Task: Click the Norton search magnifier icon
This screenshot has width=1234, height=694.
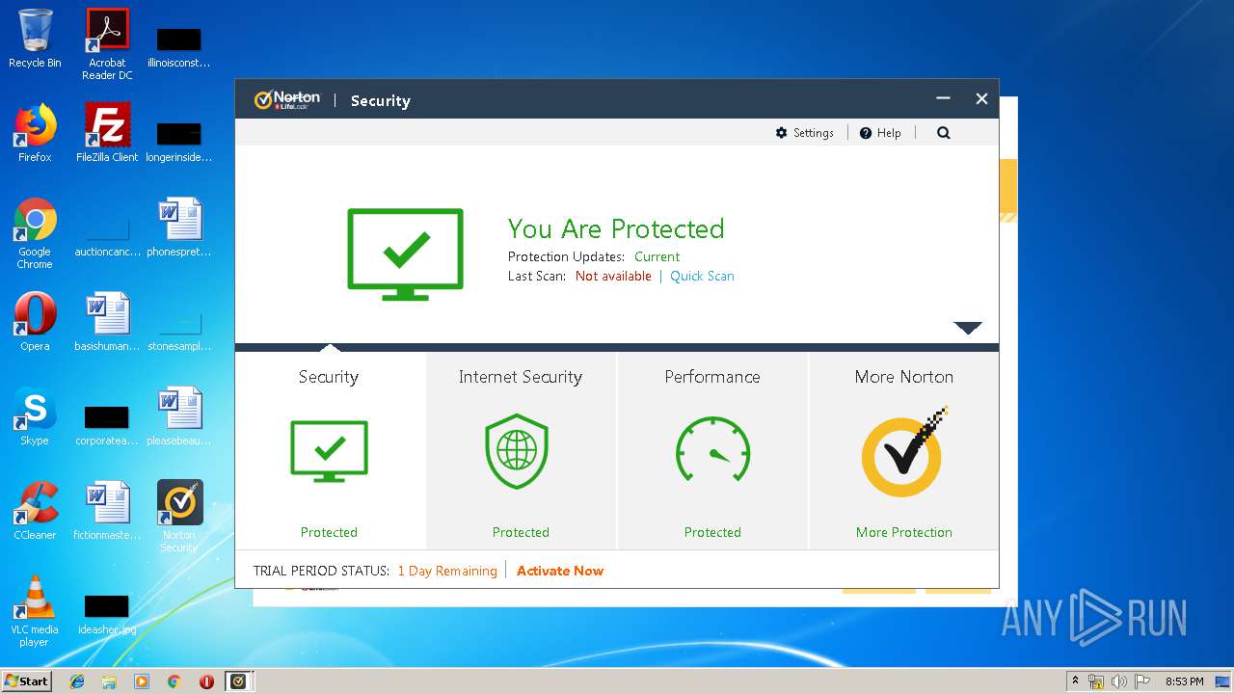Action: 943,133
